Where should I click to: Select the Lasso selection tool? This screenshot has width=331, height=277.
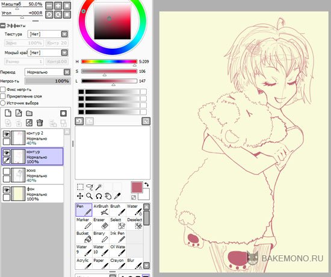tap(89, 187)
